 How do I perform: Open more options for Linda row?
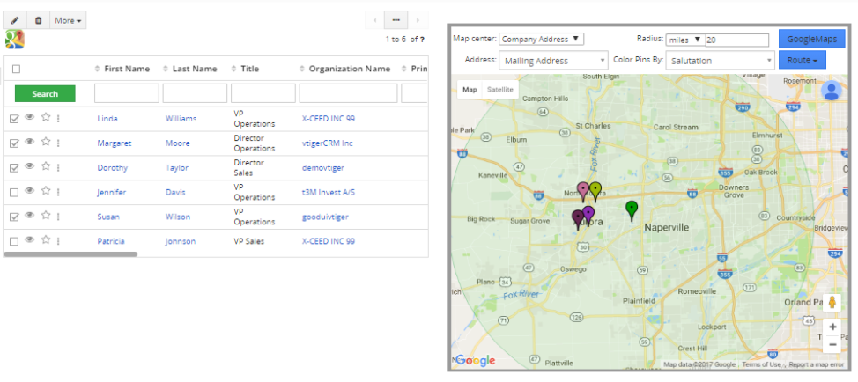[58, 118]
